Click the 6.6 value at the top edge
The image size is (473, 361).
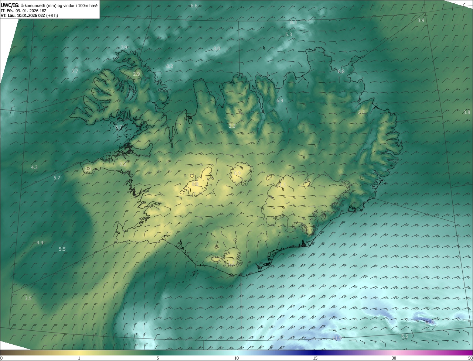[194, 6]
